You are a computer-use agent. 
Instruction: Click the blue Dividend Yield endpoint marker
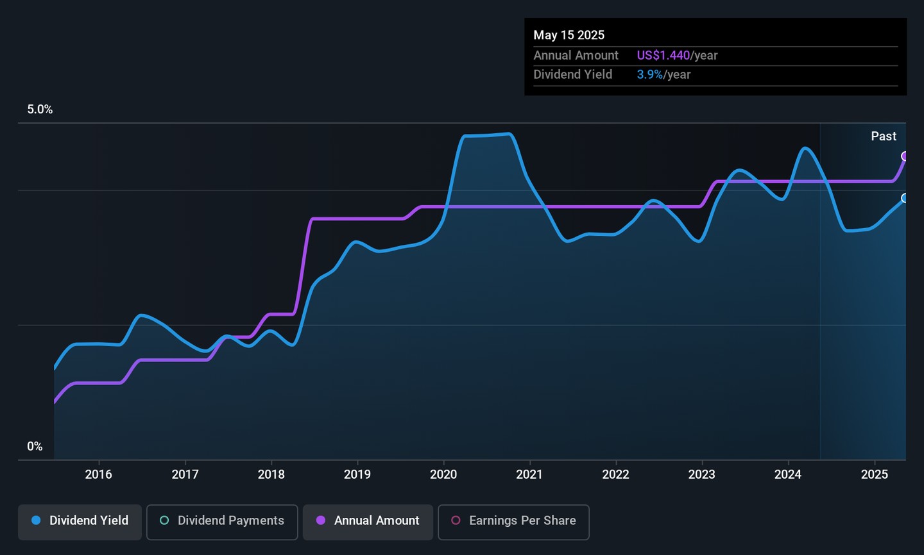pyautogui.click(x=905, y=198)
